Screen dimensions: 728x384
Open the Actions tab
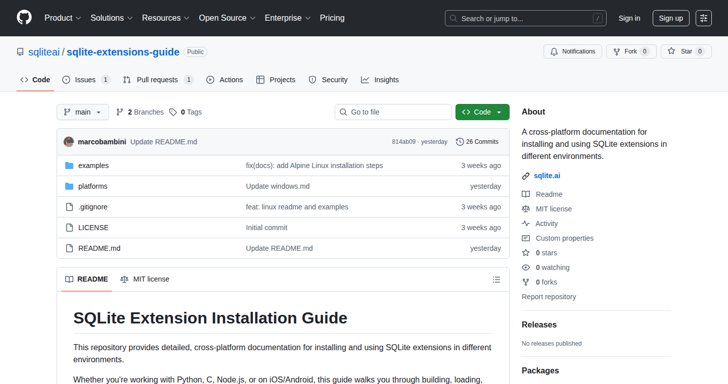[224, 80]
